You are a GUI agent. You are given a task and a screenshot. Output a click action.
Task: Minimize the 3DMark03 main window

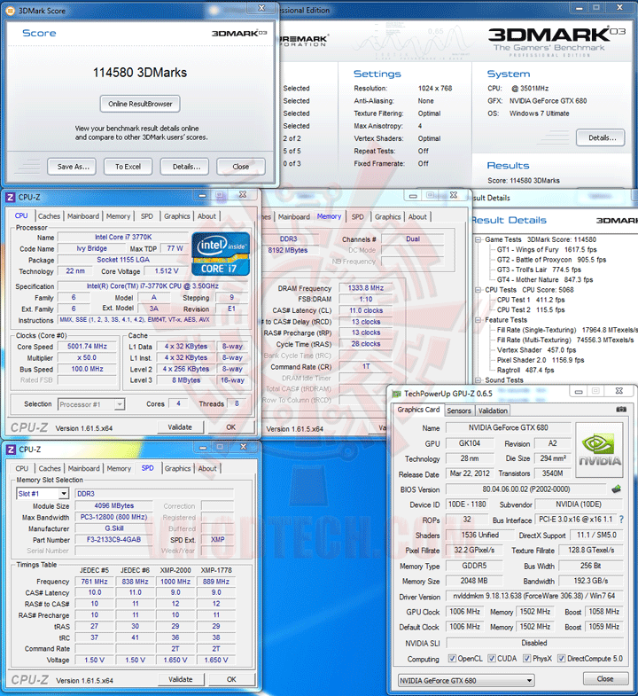pyautogui.click(x=579, y=8)
